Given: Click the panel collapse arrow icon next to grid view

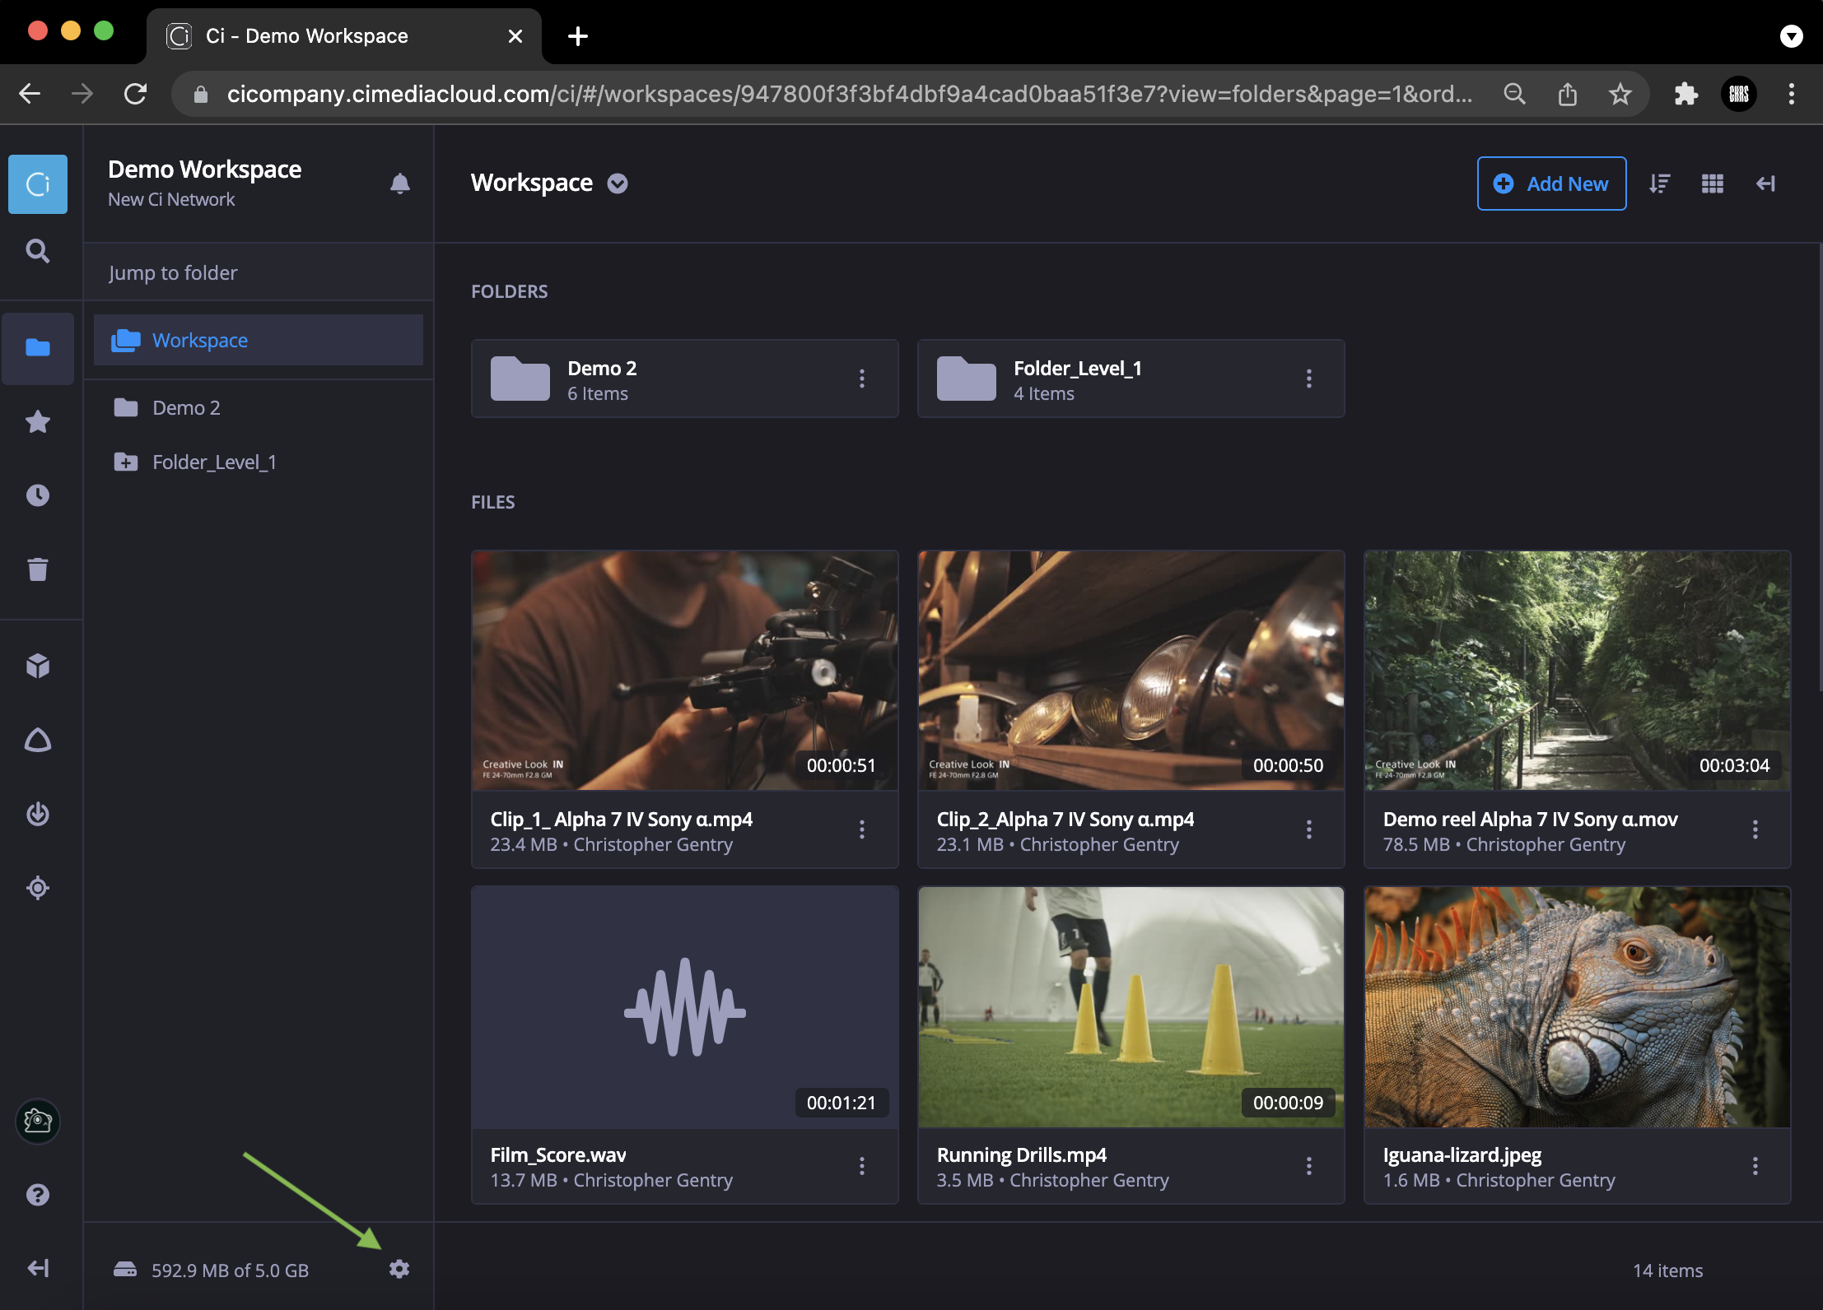Looking at the screenshot, I should pos(1765,183).
